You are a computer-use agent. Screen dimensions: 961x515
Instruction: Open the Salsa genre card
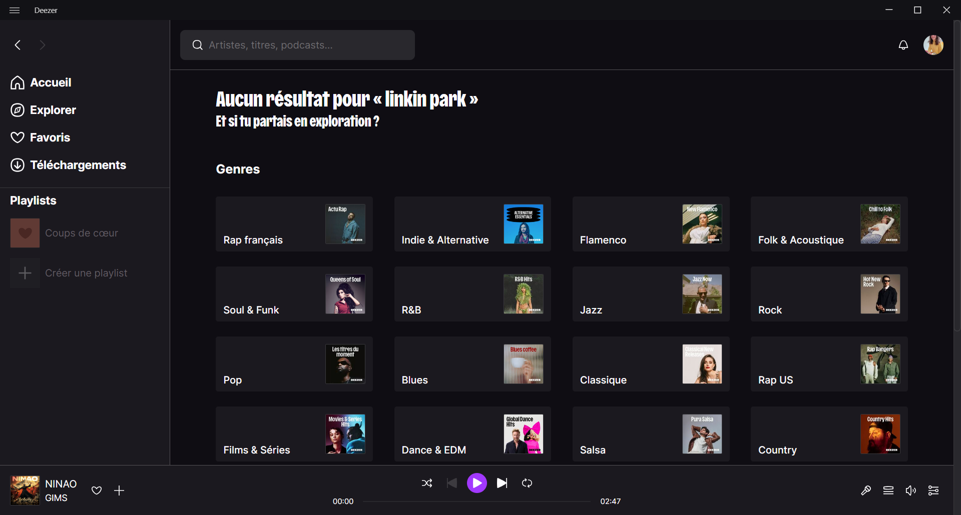(651, 434)
